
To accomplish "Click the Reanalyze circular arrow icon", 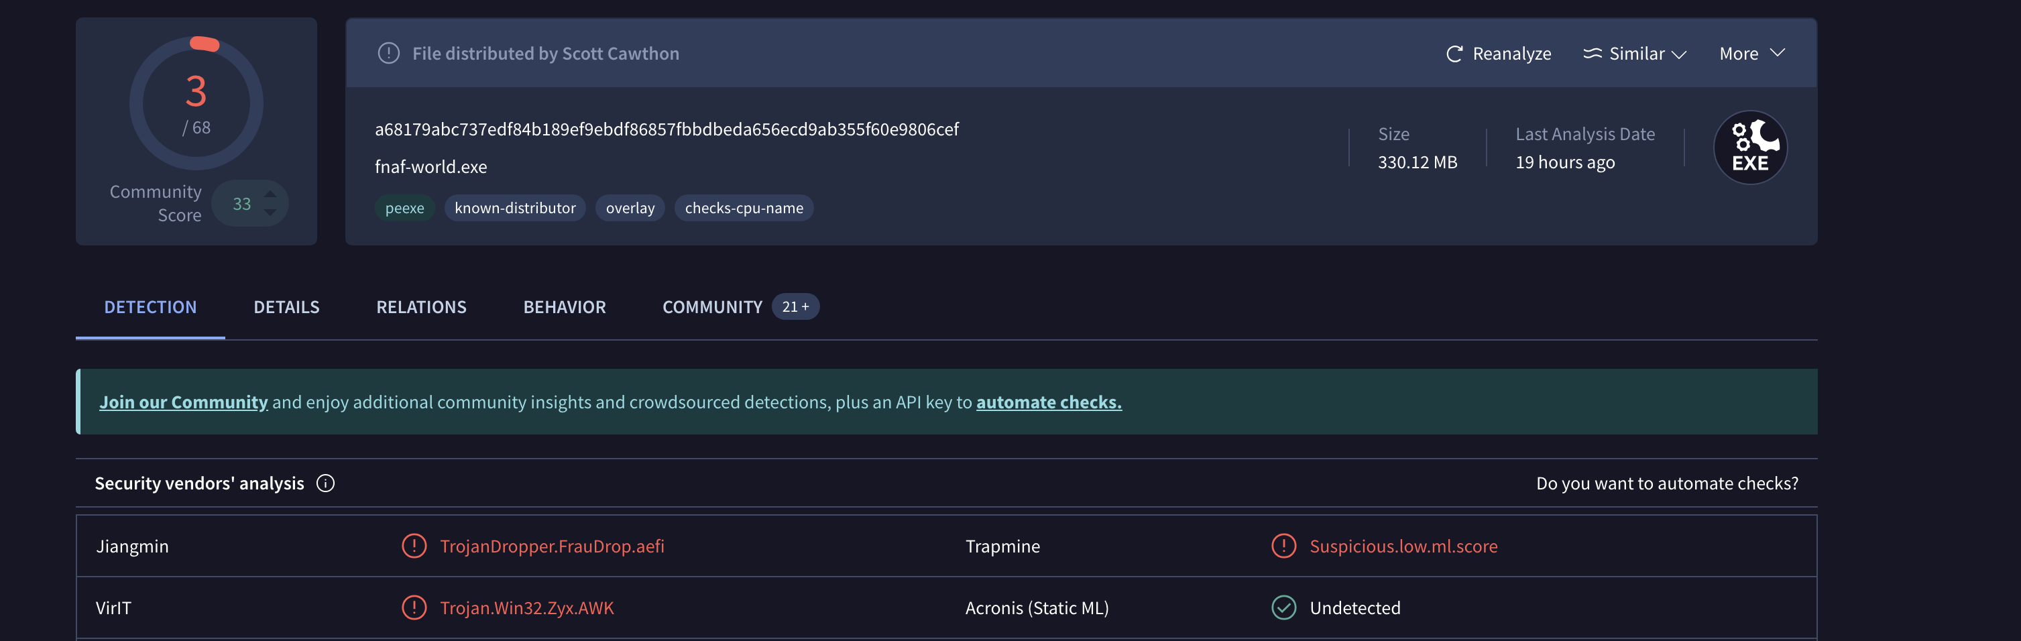I will pyautogui.click(x=1454, y=54).
